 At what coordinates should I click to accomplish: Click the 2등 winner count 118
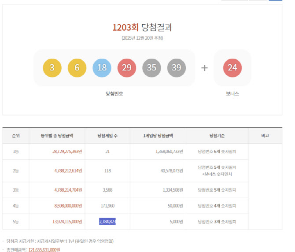click(107, 170)
